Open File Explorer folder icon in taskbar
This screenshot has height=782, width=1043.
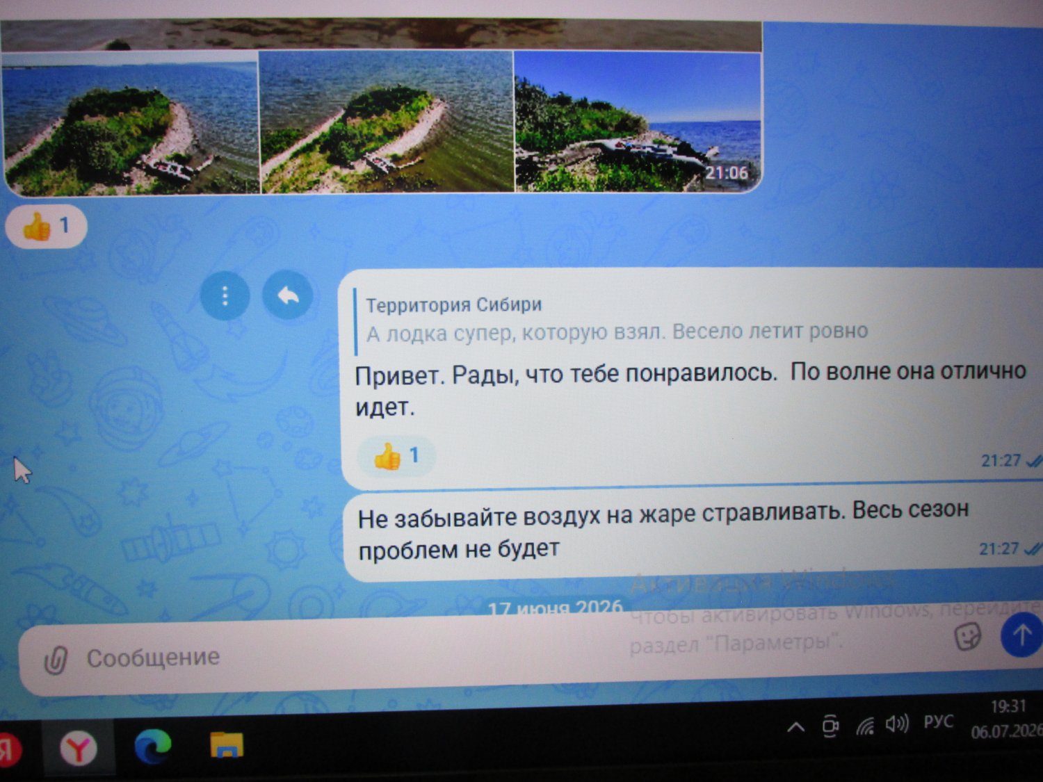227,744
